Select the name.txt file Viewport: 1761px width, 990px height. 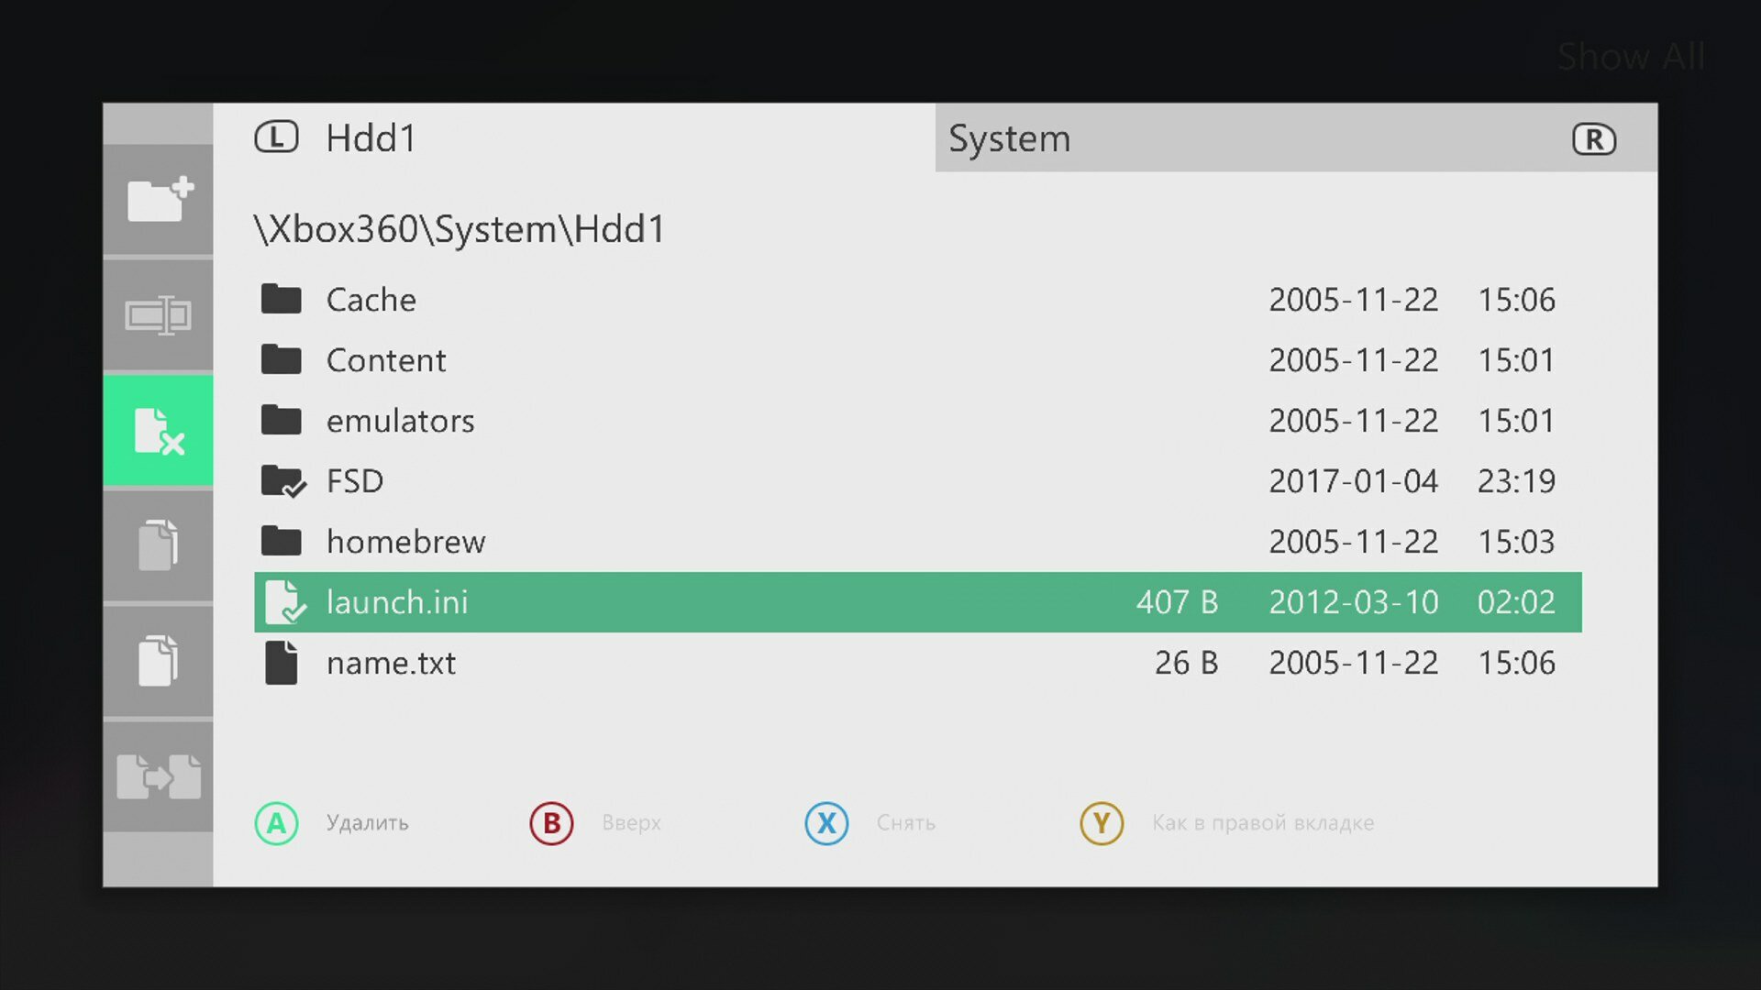[391, 663]
